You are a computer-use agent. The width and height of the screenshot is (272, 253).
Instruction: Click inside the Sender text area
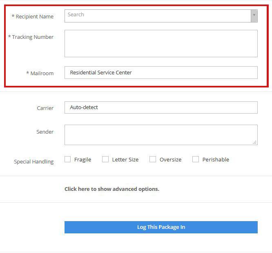click(161, 134)
